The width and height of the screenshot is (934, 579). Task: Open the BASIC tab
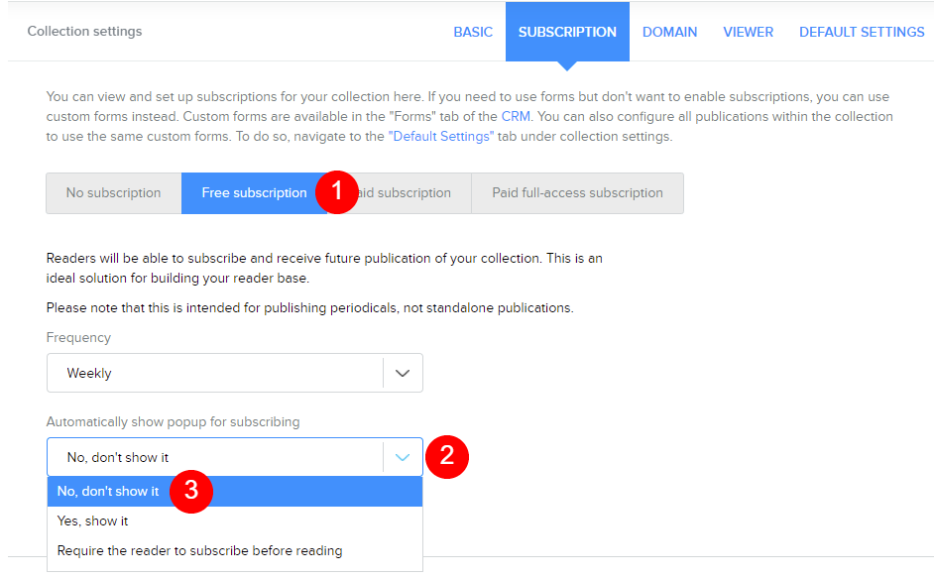473,32
